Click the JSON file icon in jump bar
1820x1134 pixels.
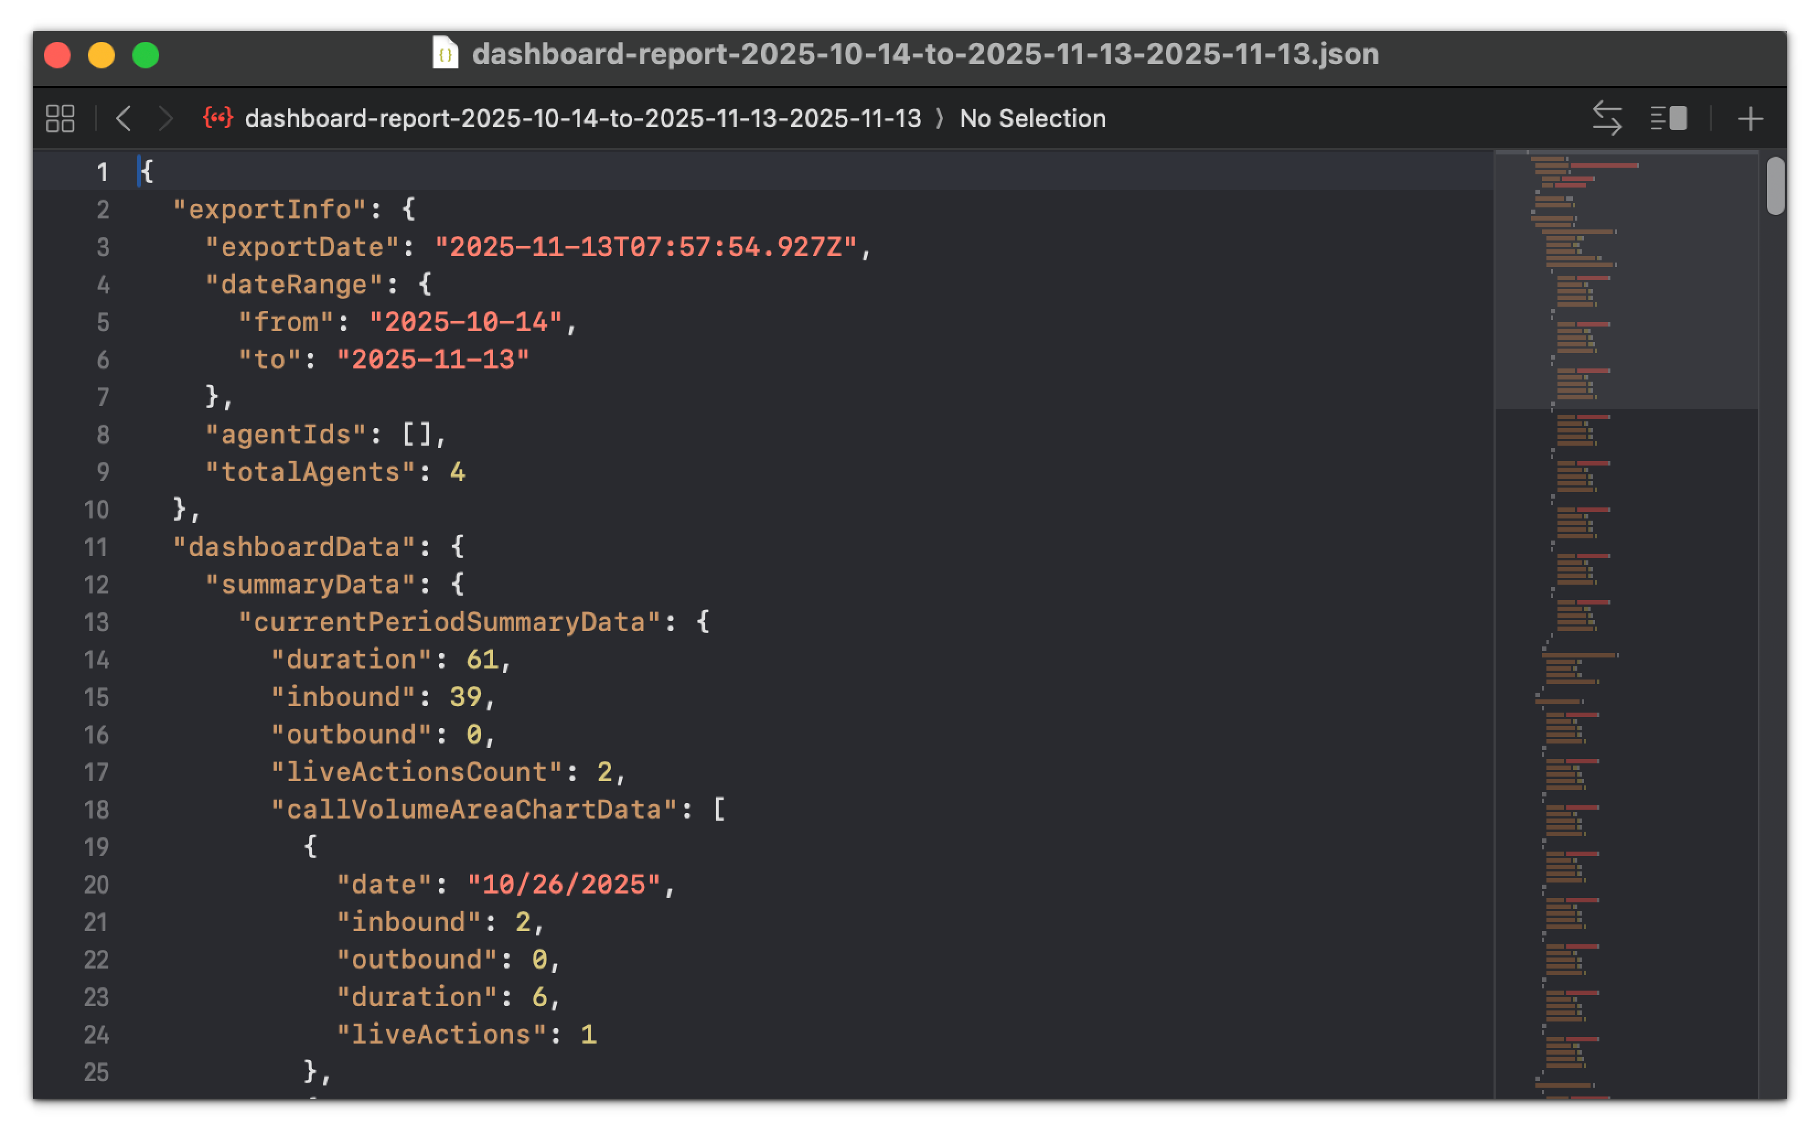tap(218, 117)
